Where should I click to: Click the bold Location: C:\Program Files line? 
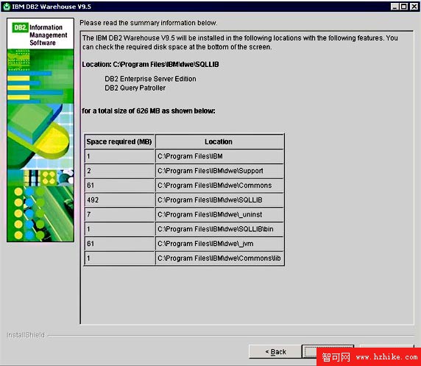[150, 65]
